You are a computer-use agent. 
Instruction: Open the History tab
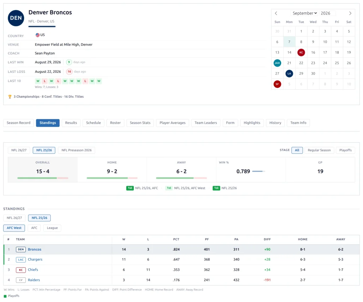click(x=275, y=123)
